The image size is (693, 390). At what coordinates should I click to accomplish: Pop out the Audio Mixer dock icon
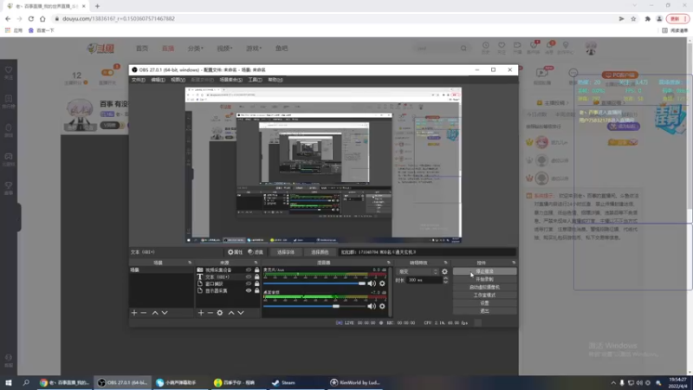click(x=389, y=263)
